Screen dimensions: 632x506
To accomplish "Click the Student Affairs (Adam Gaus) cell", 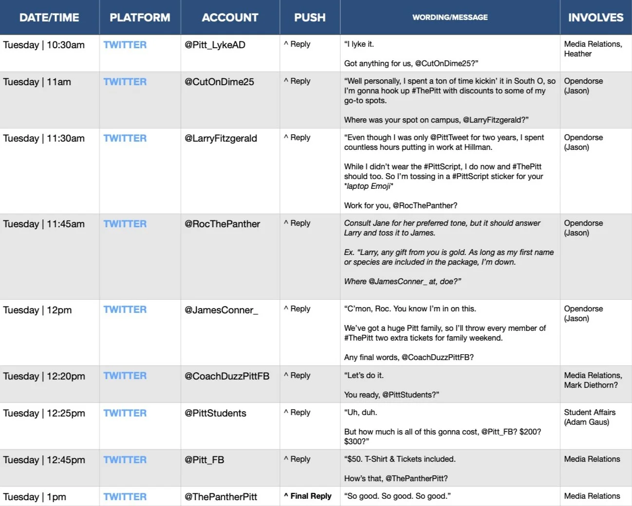I will point(596,426).
